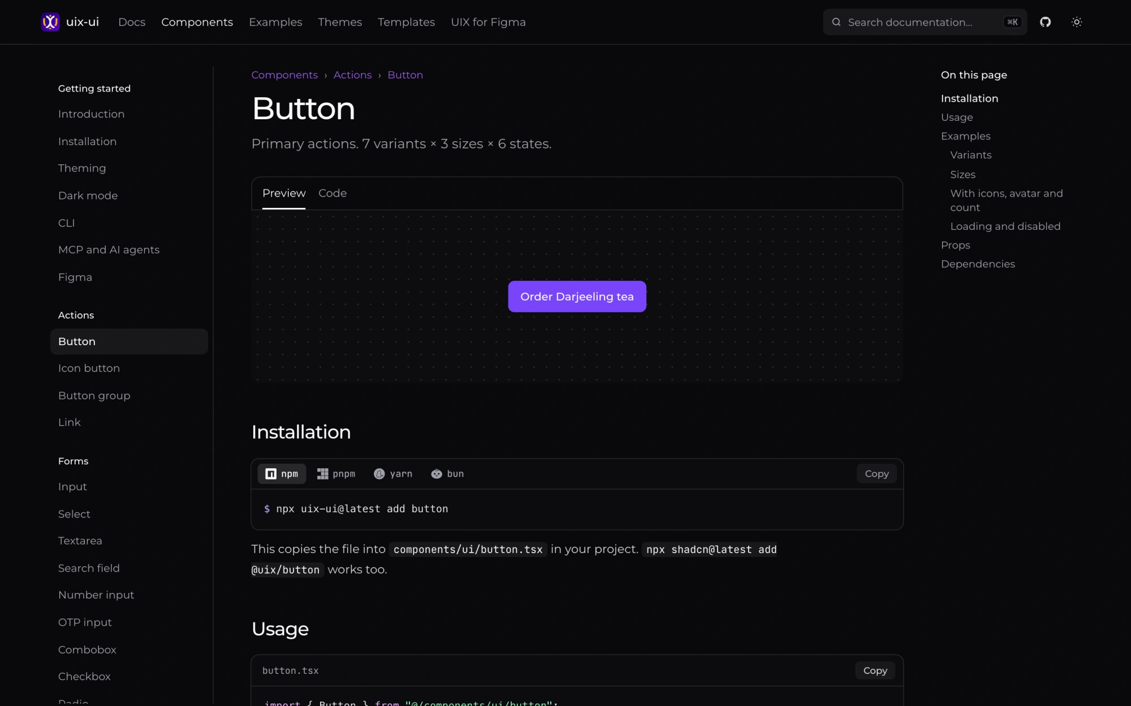This screenshot has height=706, width=1131.
Task: Copy the npx install command
Action: click(877, 474)
